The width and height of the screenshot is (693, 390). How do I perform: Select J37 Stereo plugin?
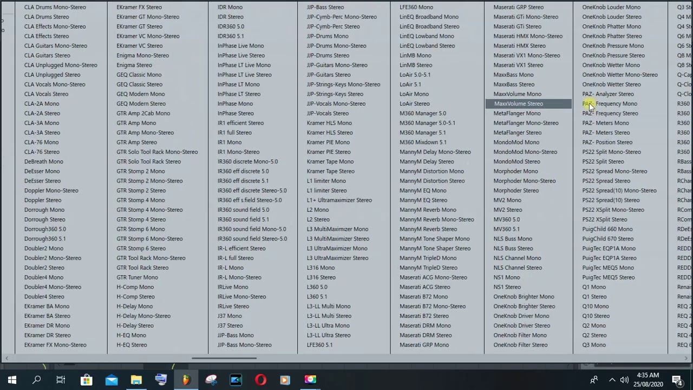pos(230,326)
